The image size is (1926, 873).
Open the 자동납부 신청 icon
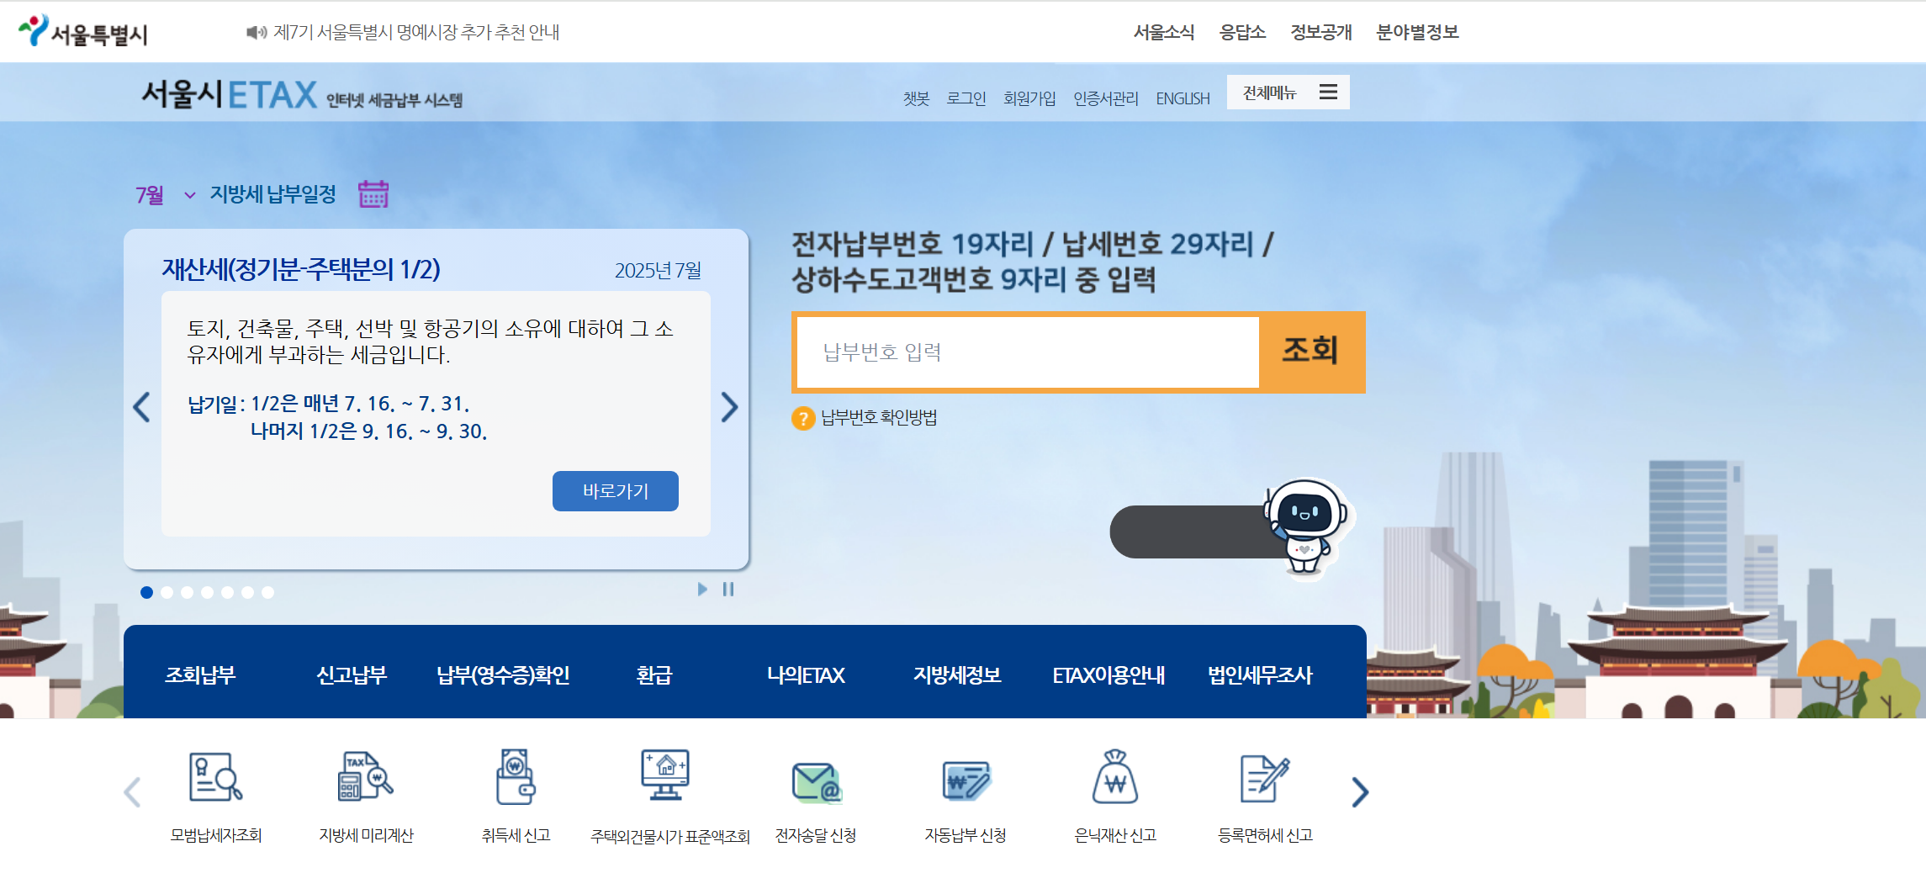966,780
